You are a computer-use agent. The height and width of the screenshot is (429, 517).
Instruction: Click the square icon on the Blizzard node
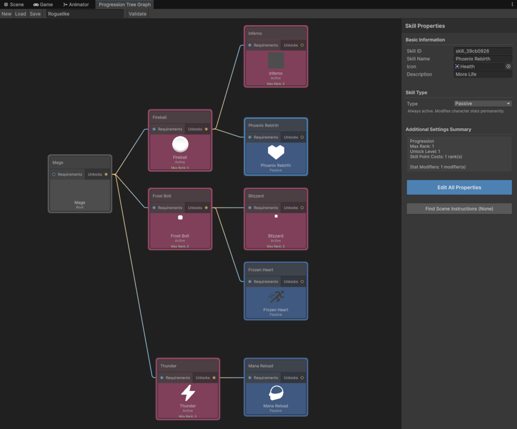[276, 216]
